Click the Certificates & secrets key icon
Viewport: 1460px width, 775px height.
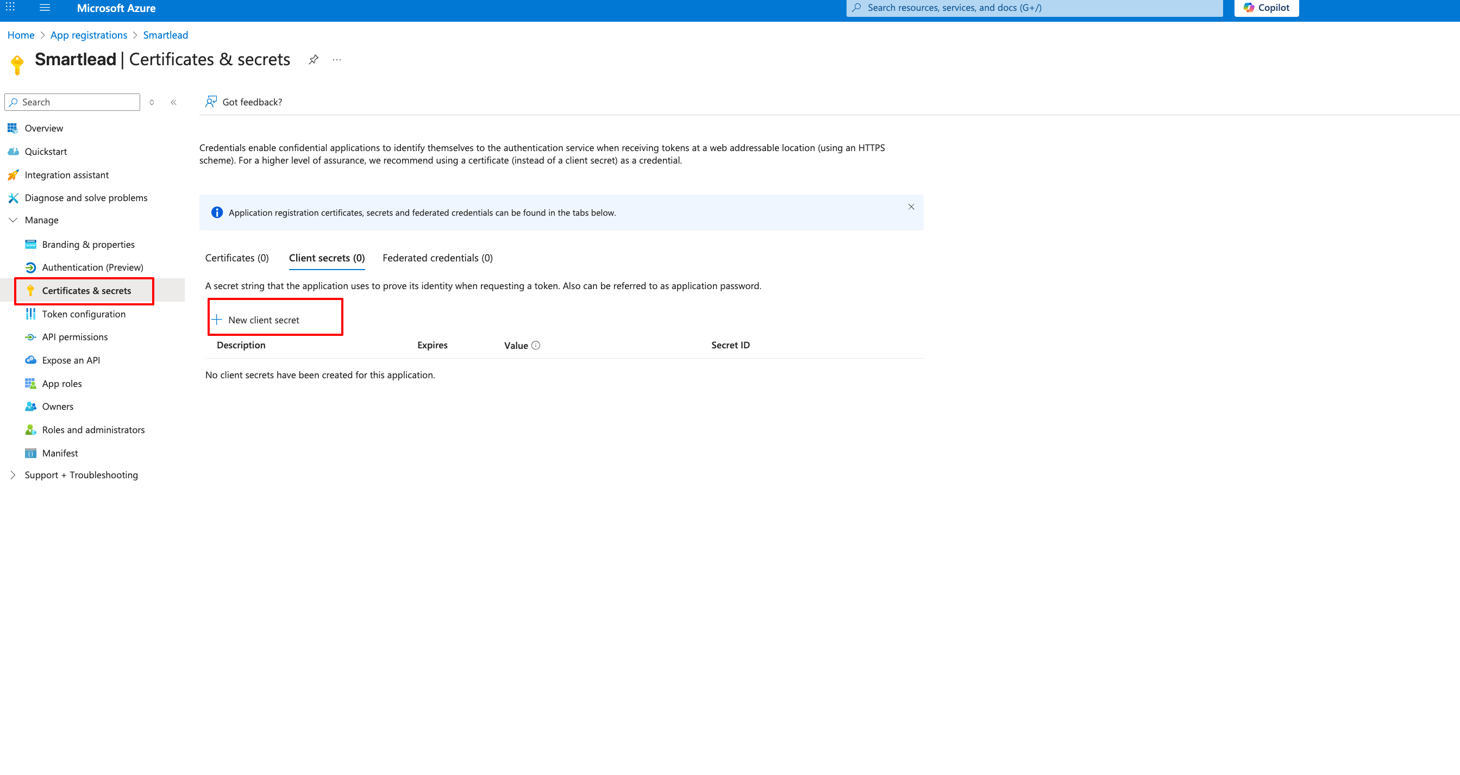(x=30, y=291)
